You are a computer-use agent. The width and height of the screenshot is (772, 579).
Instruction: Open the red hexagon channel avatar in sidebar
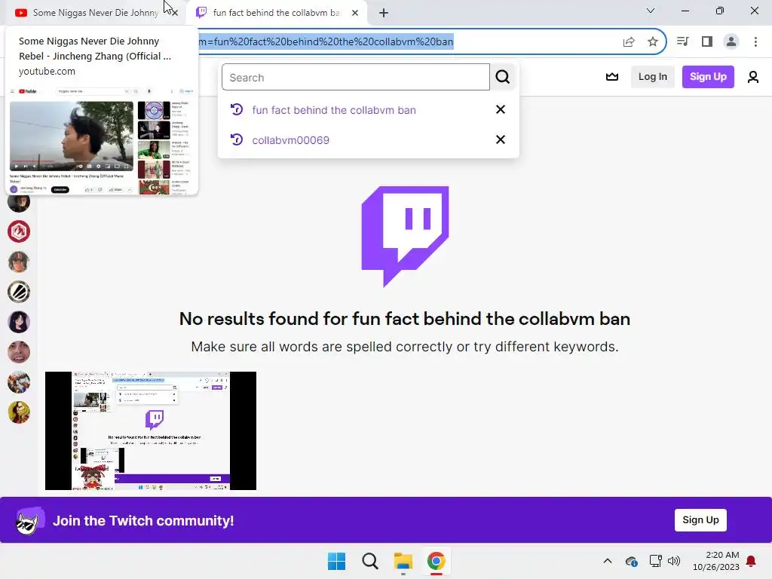[x=19, y=231]
